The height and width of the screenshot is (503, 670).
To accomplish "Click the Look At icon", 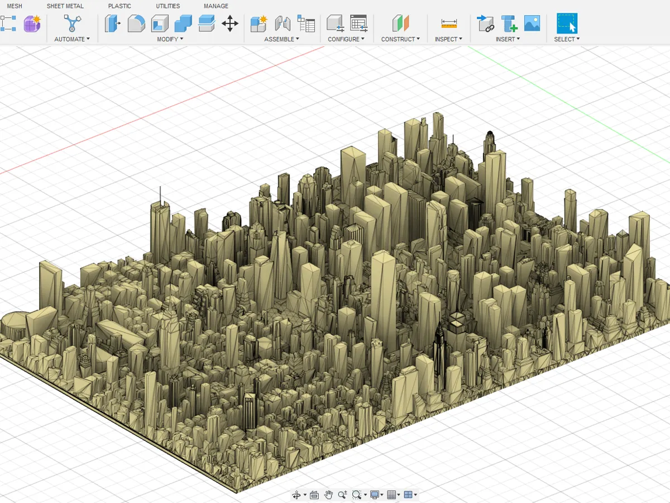I will [314, 495].
